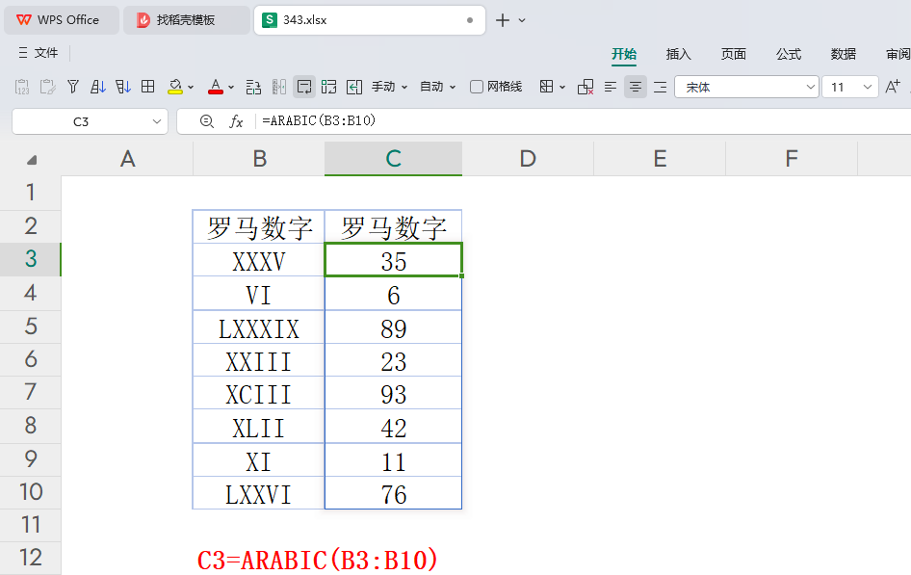Align text right
The height and width of the screenshot is (575, 911).
click(660, 87)
